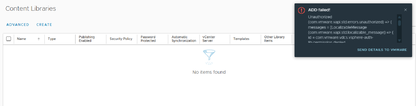Sort by Templates column header
The image size is (416, 106).
pos(241,39)
